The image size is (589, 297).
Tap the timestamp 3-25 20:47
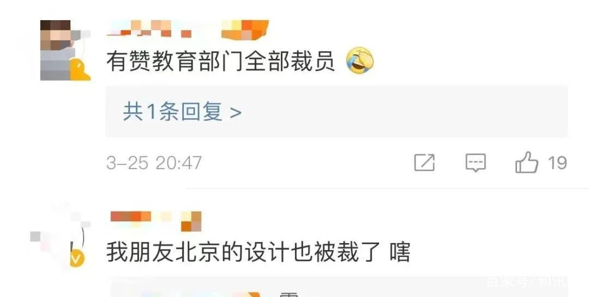click(x=154, y=163)
